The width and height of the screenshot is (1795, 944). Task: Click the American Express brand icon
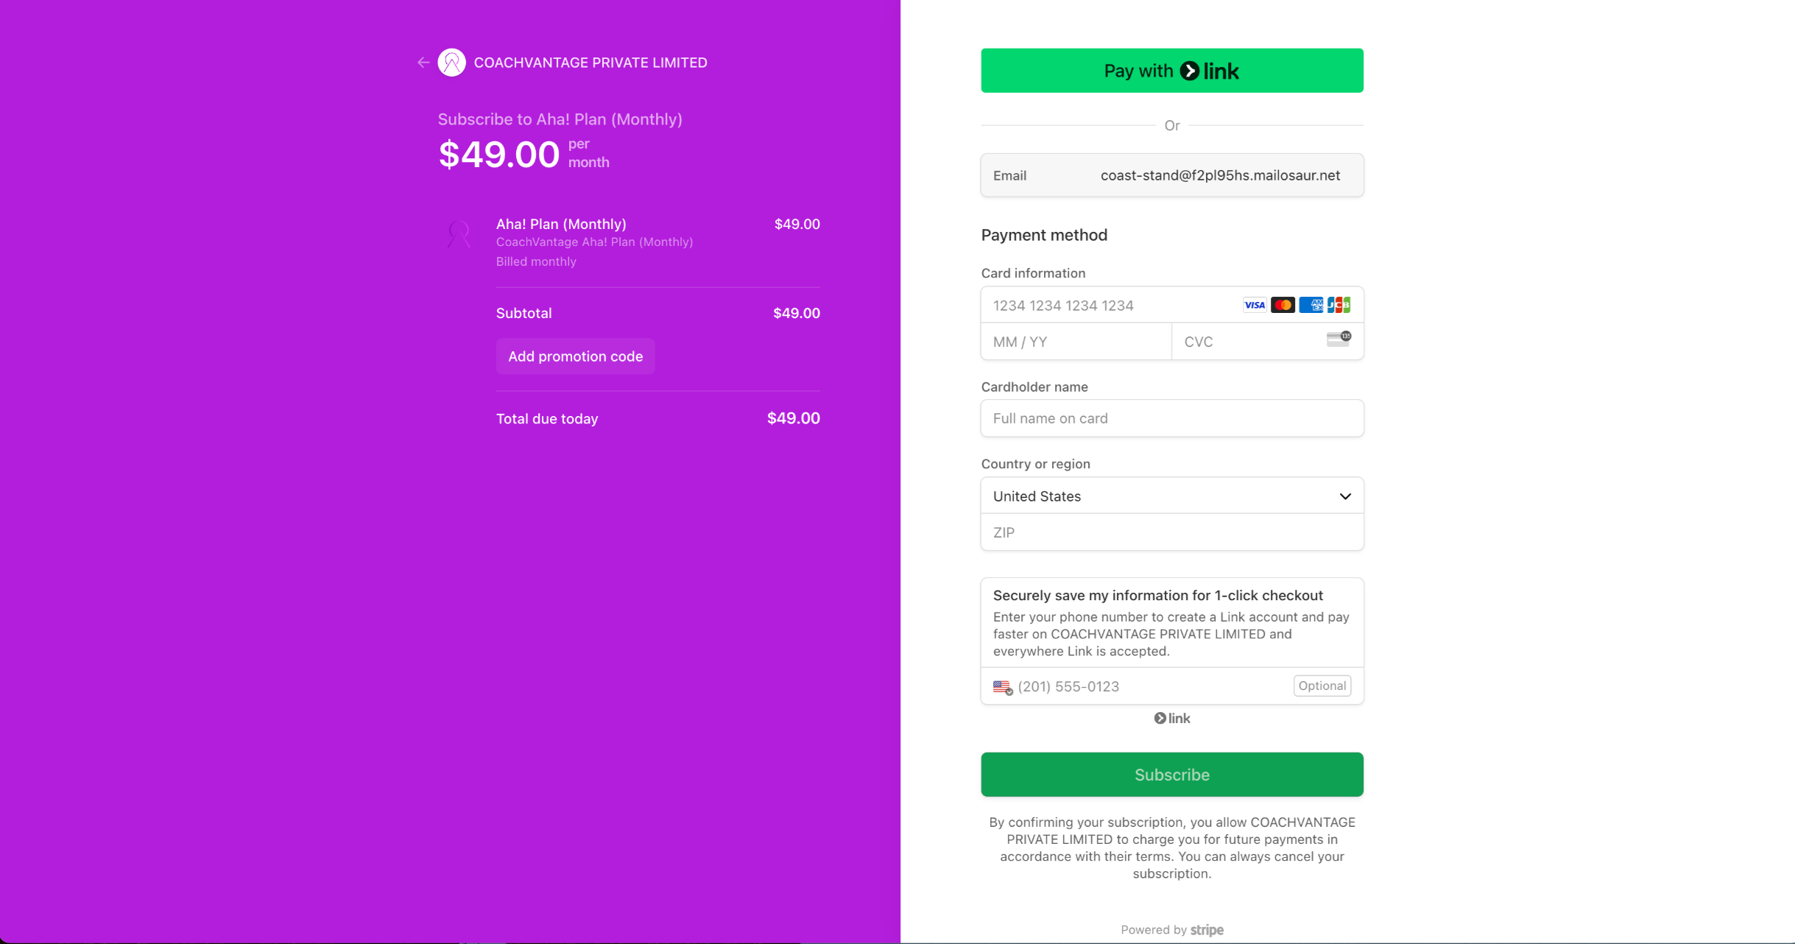click(x=1311, y=305)
